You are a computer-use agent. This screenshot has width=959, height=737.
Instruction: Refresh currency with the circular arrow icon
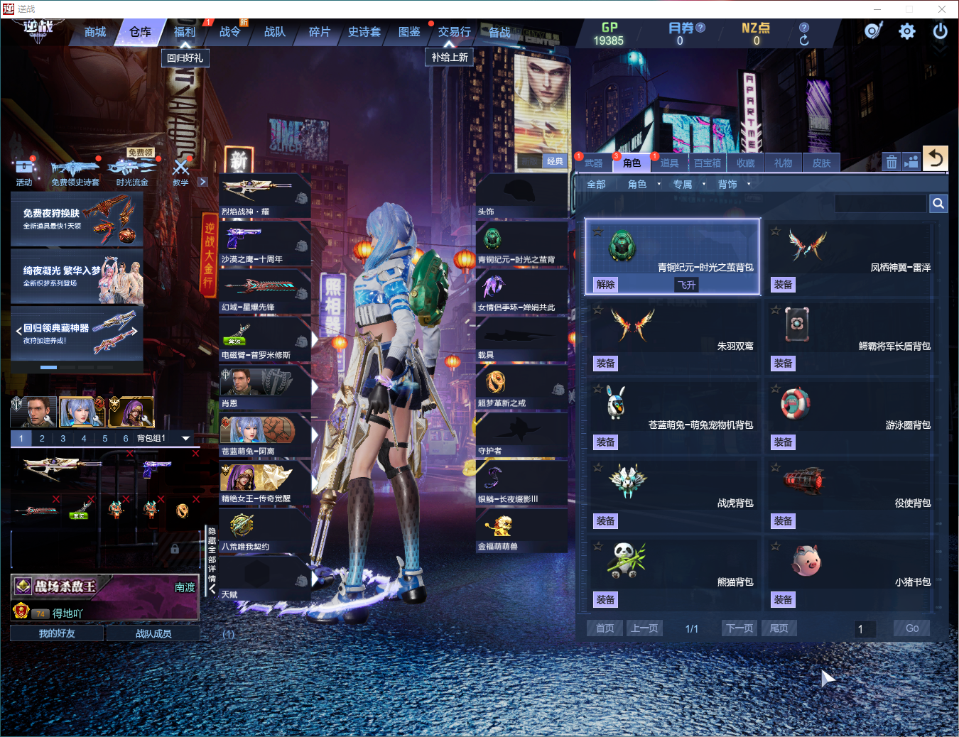(804, 40)
